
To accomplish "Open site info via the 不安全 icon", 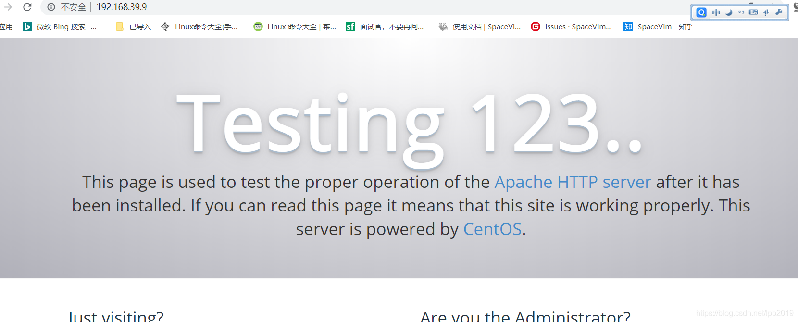I will (51, 7).
